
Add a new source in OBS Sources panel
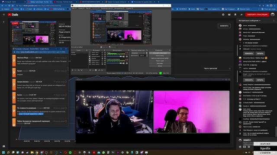coord(90,70)
